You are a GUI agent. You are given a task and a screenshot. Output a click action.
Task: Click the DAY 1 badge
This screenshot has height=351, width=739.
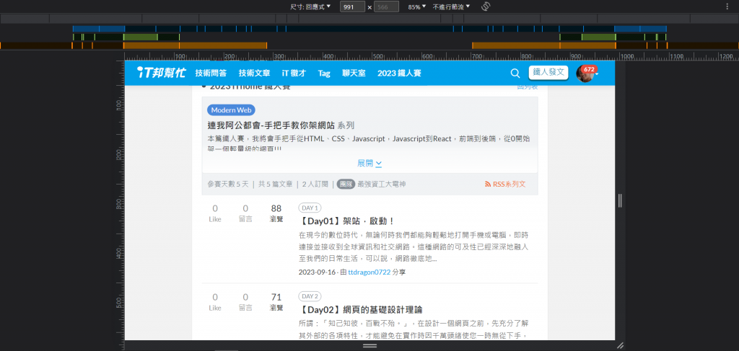point(310,208)
